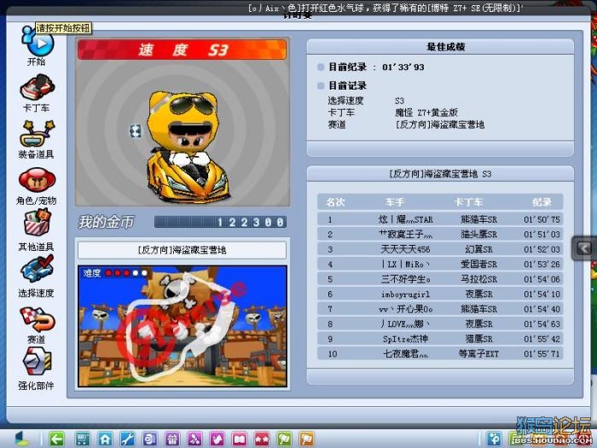Open the 卡丁车 kart menu icon
Viewport: 597px width, 448px height.
click(37, 87)
